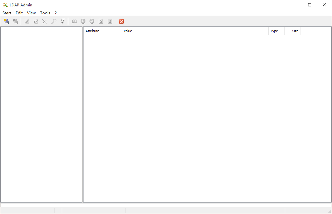Open the Tools menu

click(45, 13)
